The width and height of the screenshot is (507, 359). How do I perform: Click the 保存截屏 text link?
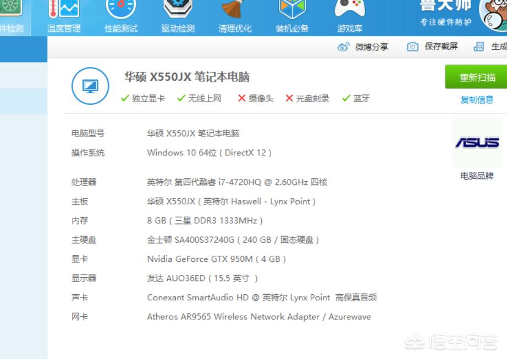[441, 47]
